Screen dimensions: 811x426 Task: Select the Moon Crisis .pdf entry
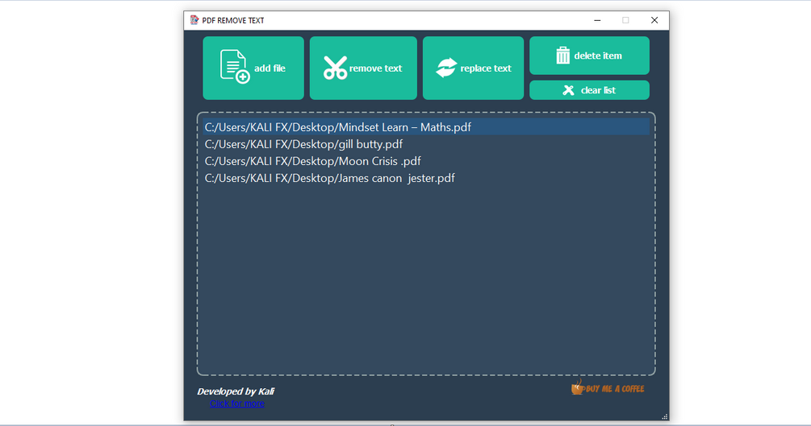click(426, 161)
